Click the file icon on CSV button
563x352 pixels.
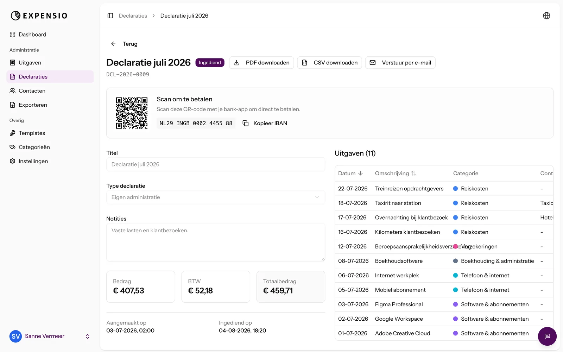pos(305,63)
